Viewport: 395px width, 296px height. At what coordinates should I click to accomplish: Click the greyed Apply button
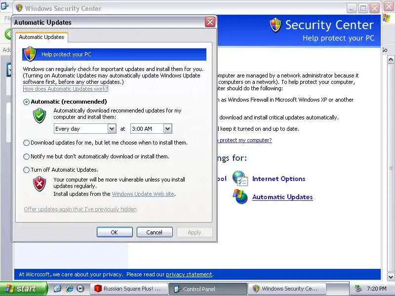pyautogui.click(x=195, y=232)
